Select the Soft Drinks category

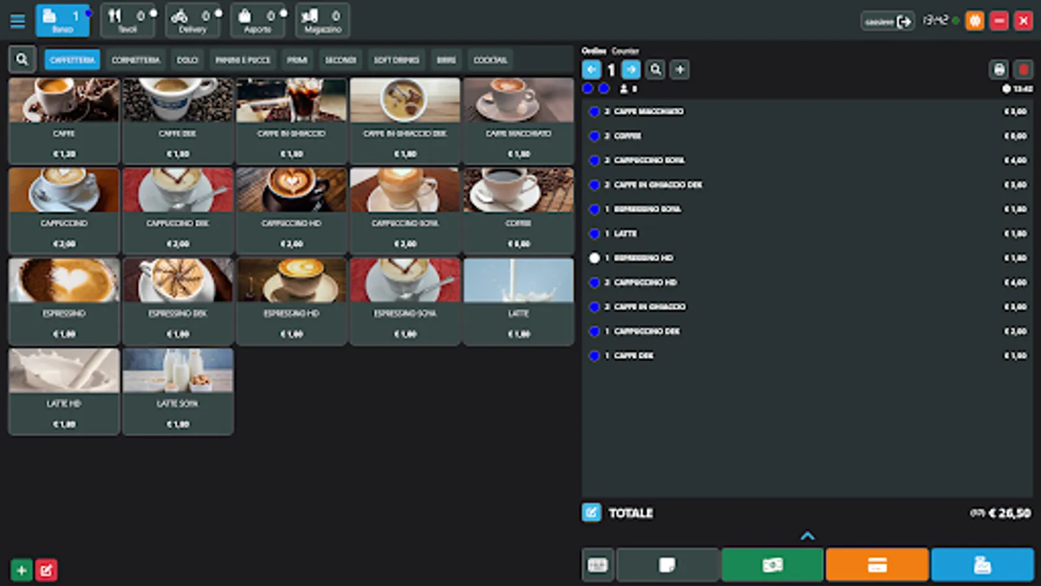coord(396,60)
